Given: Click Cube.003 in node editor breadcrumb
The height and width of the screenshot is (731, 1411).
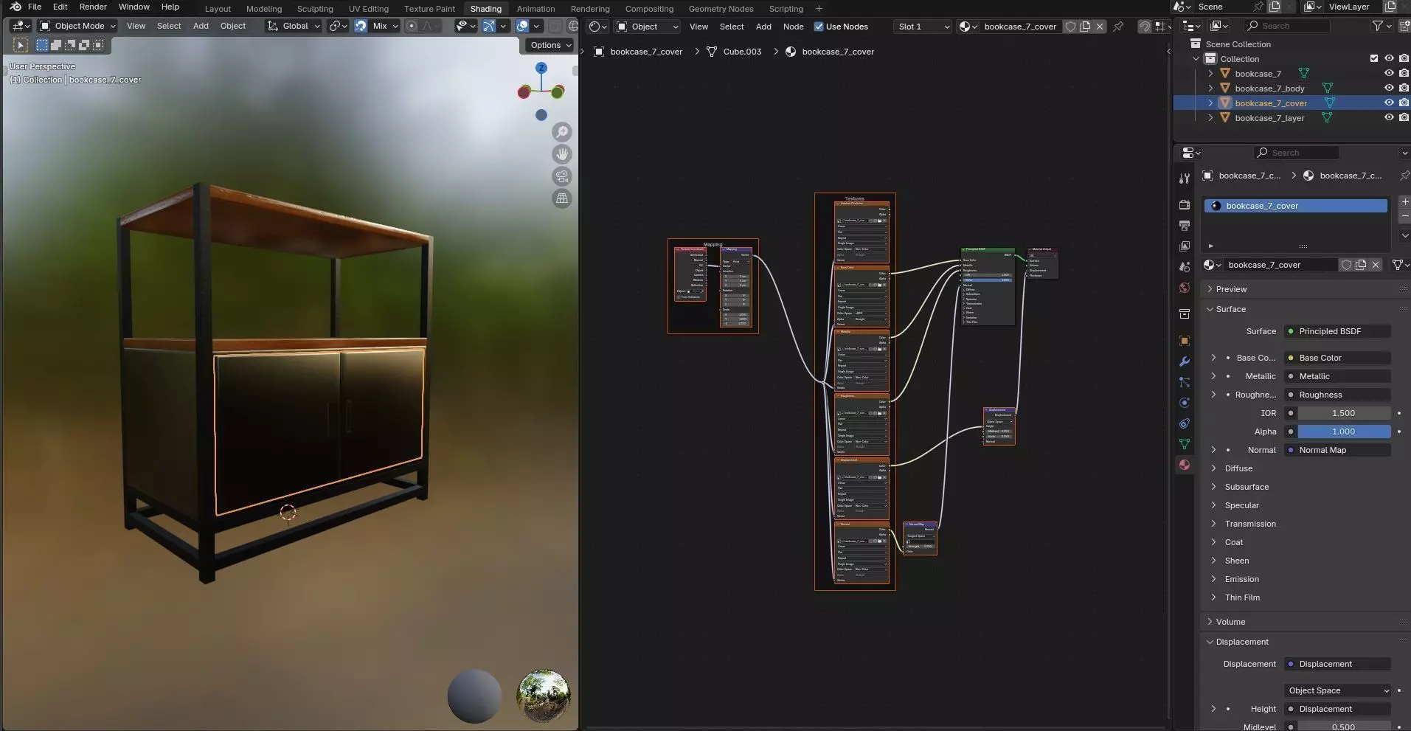Looking at the screenshot, I should click(742, 52).
